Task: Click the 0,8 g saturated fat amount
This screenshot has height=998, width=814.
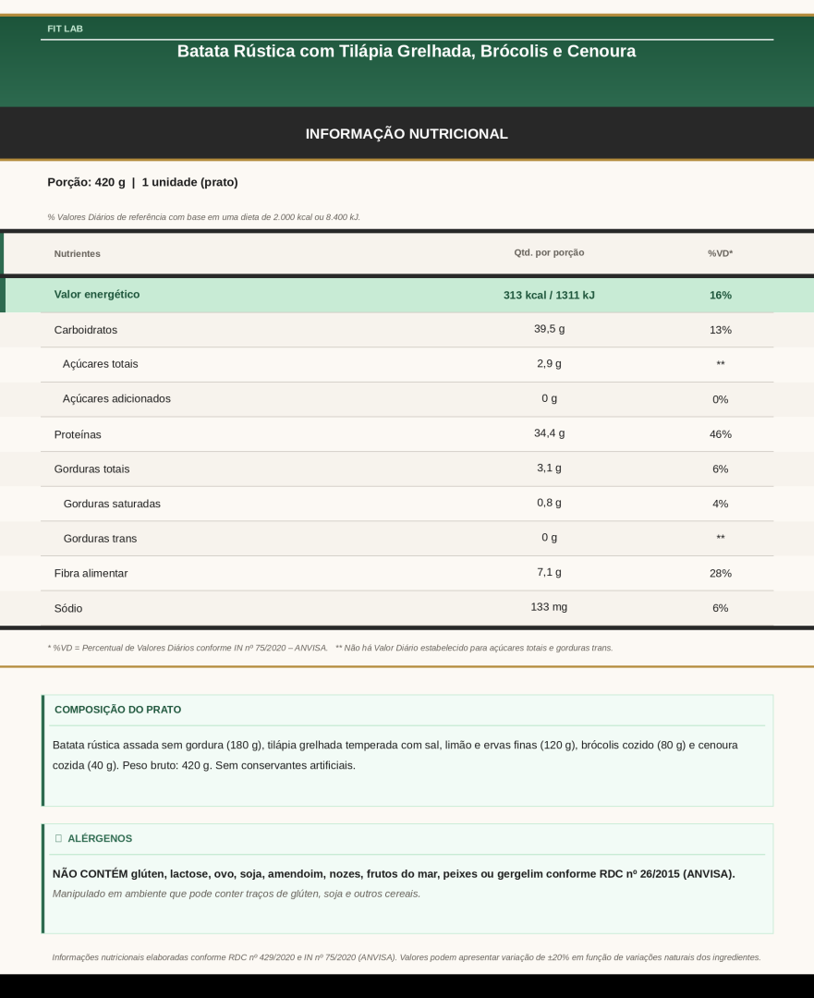Action: point(549,502)
